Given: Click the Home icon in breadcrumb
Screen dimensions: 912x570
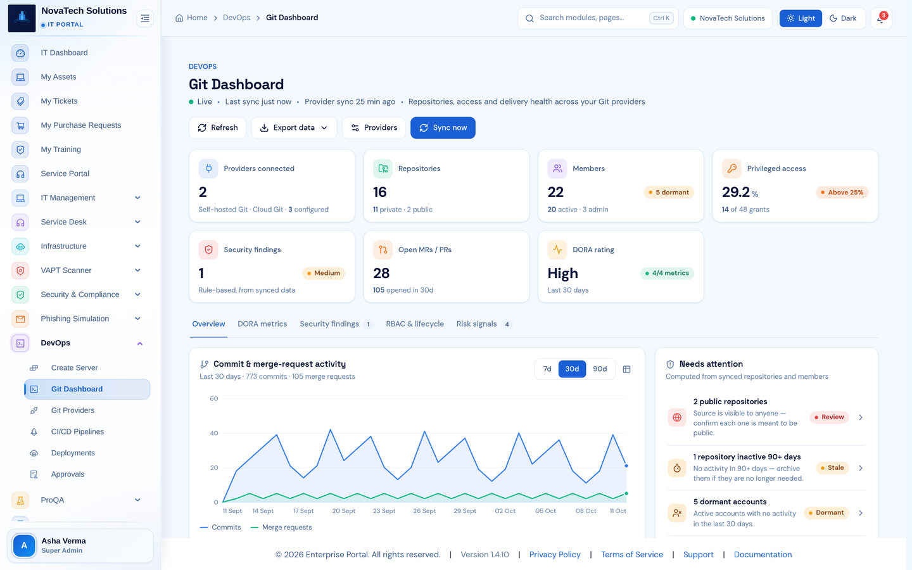Looking at the screenshot, I should pos(179,18).
